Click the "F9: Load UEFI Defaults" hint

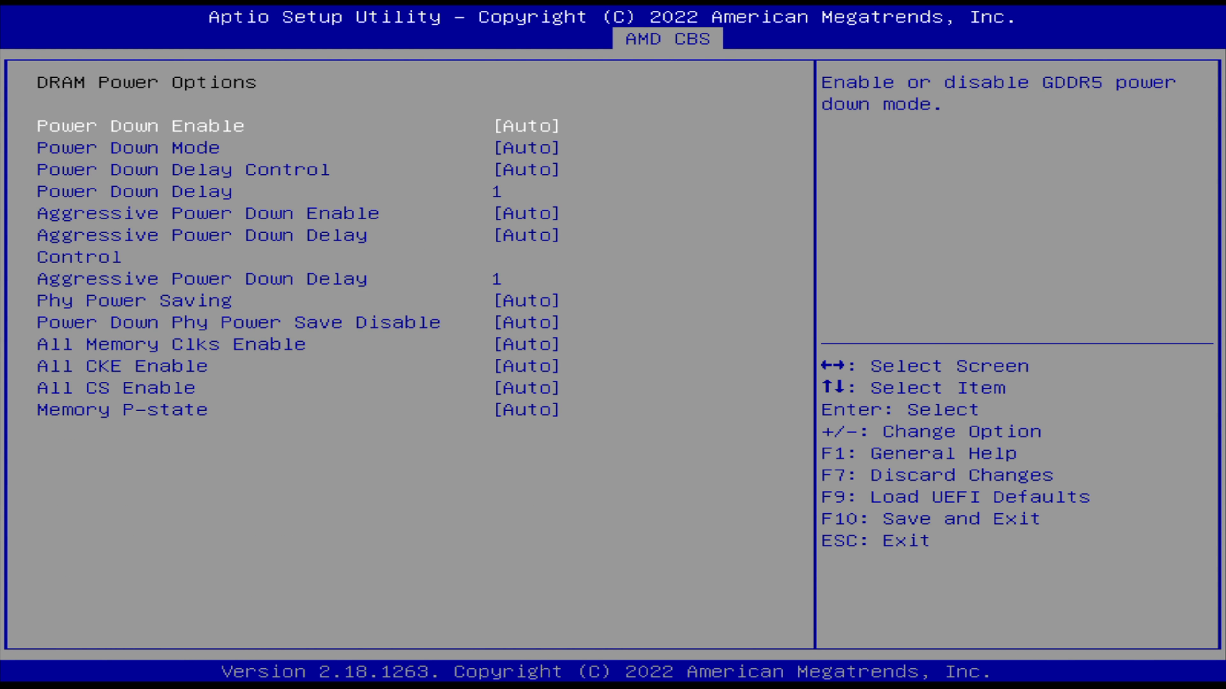coord(956,498)
